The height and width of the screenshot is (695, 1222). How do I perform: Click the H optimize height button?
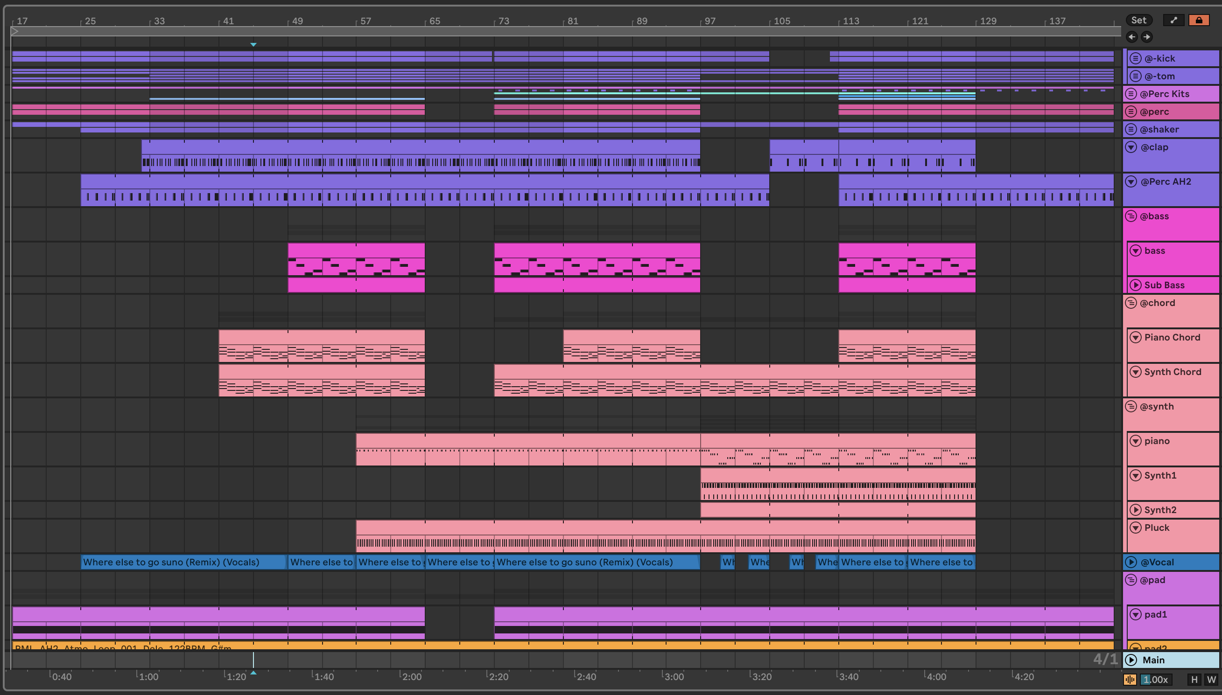coord(1194,679)
